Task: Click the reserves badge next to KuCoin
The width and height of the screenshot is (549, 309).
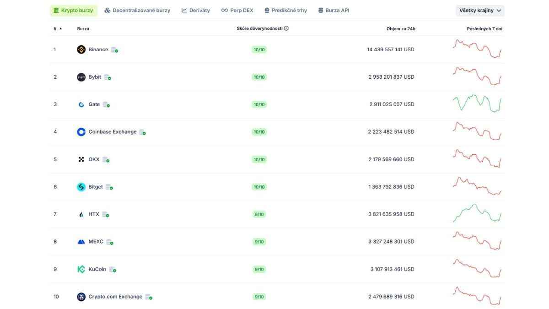Action: click(x=113, y=270)
